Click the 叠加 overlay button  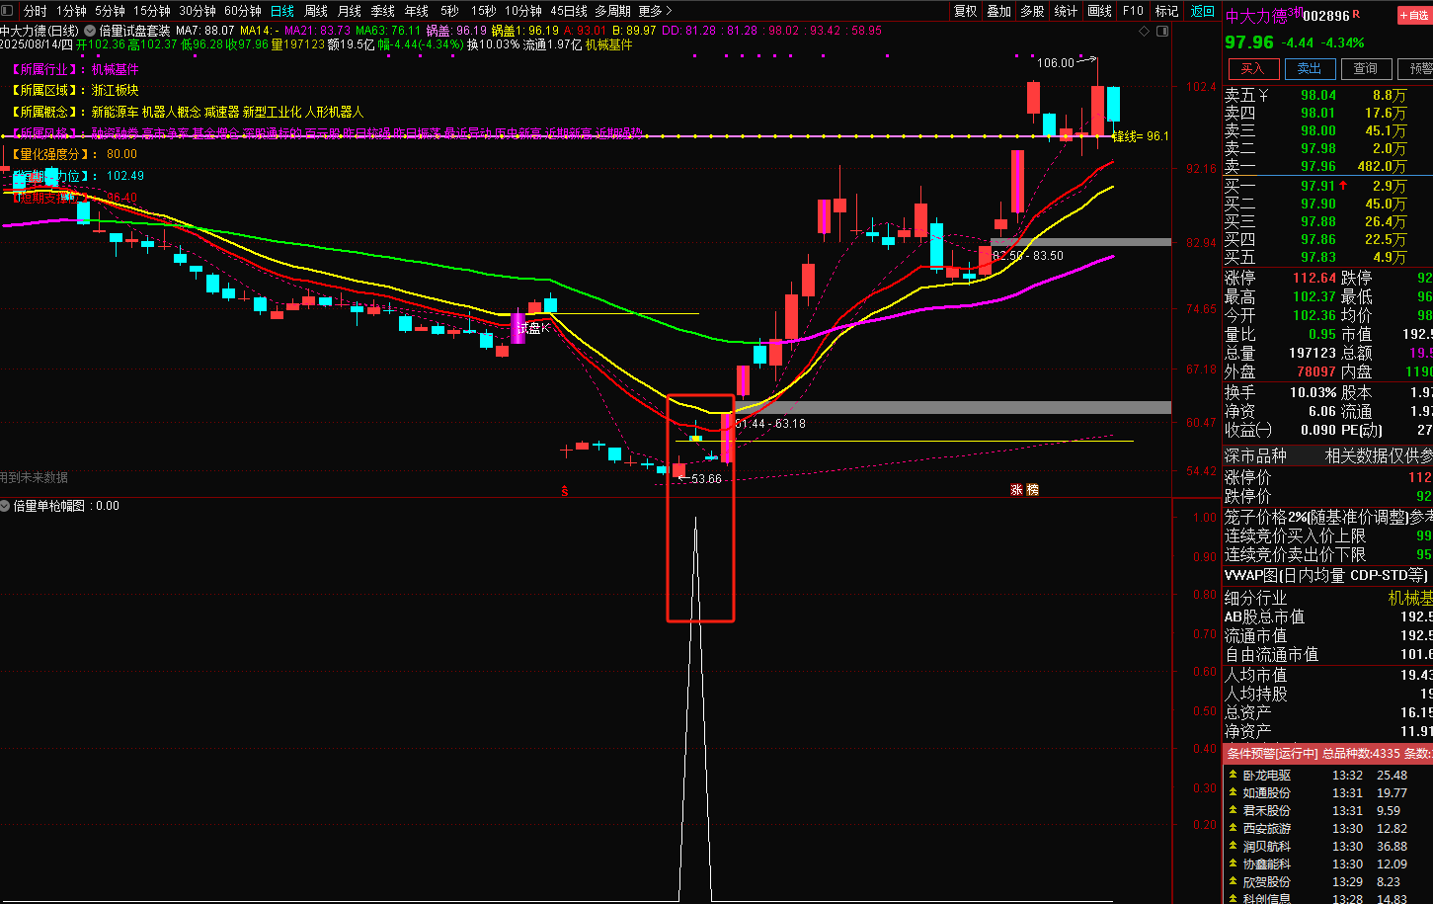(998, 11)
